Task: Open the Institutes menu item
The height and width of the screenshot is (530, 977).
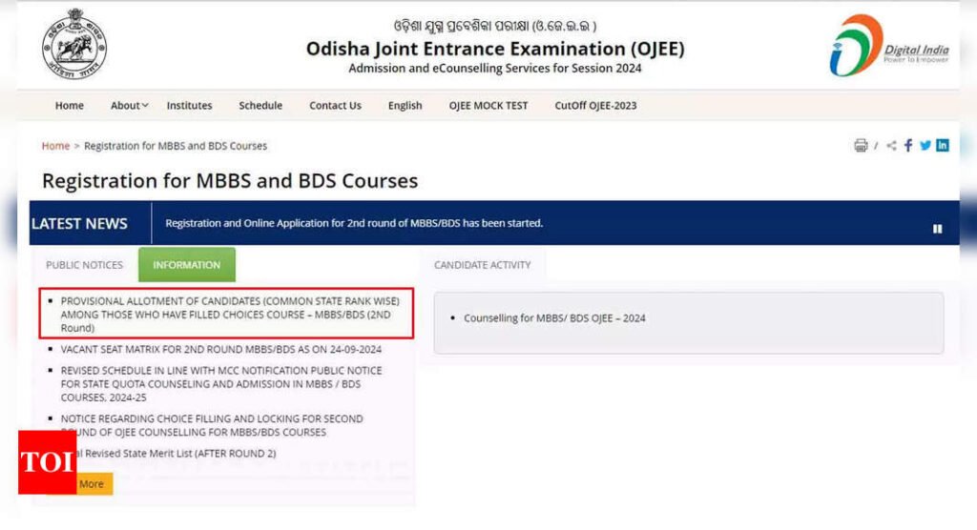Action: [190, 105]
